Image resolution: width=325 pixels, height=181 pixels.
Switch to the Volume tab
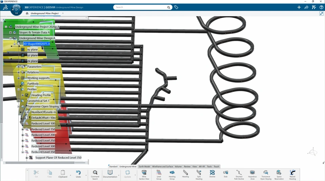(x=178, y=166)
